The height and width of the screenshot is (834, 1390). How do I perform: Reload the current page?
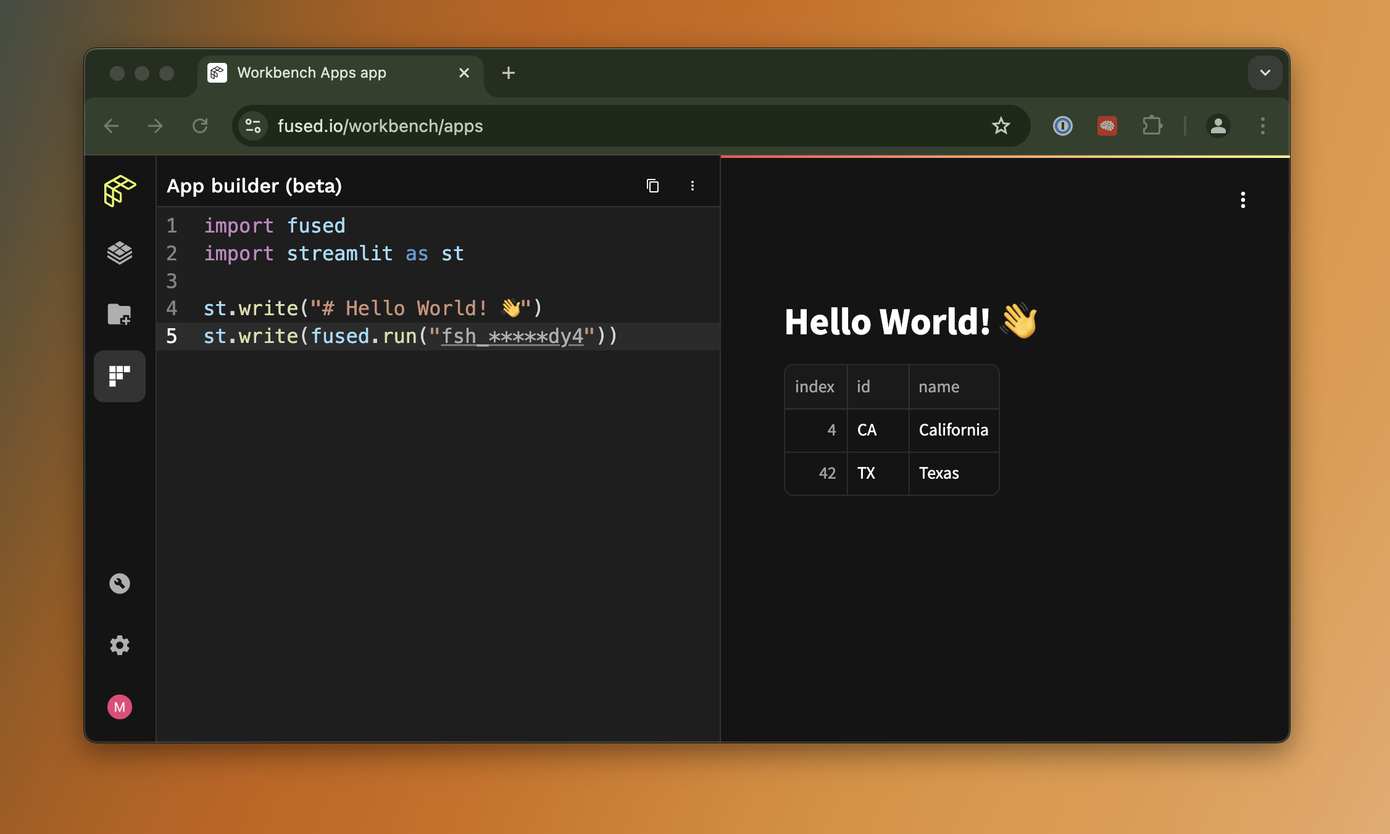click(200, 125)
